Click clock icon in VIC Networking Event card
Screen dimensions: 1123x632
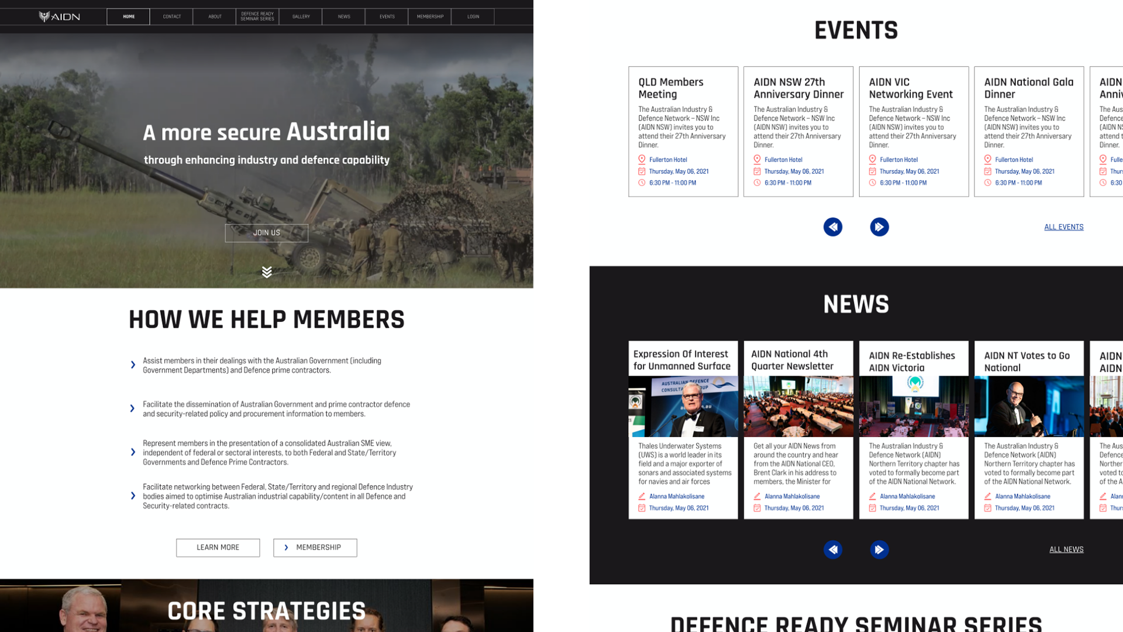click(872, 183)
